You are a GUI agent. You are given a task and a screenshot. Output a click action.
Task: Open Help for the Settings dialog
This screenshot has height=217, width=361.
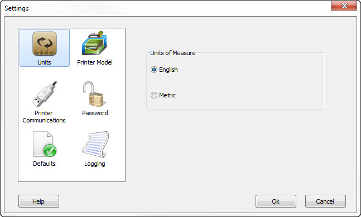click(38, 201)
